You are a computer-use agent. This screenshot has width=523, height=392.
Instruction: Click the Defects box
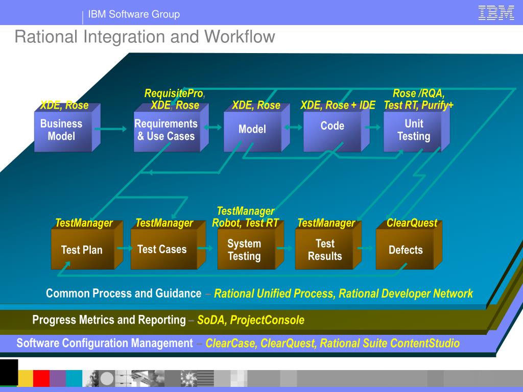409,245
